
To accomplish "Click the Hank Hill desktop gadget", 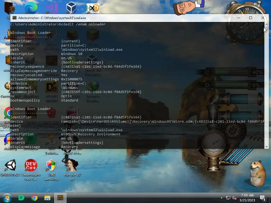I will (188, 7).
